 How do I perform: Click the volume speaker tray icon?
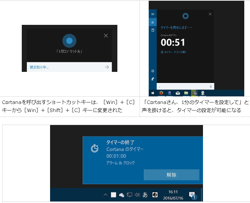[137, 195]
